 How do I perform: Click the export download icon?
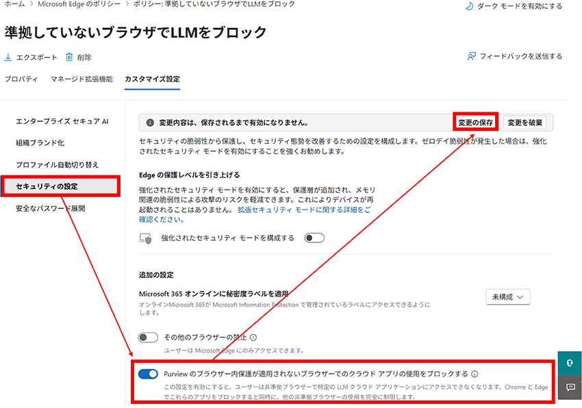8,58
